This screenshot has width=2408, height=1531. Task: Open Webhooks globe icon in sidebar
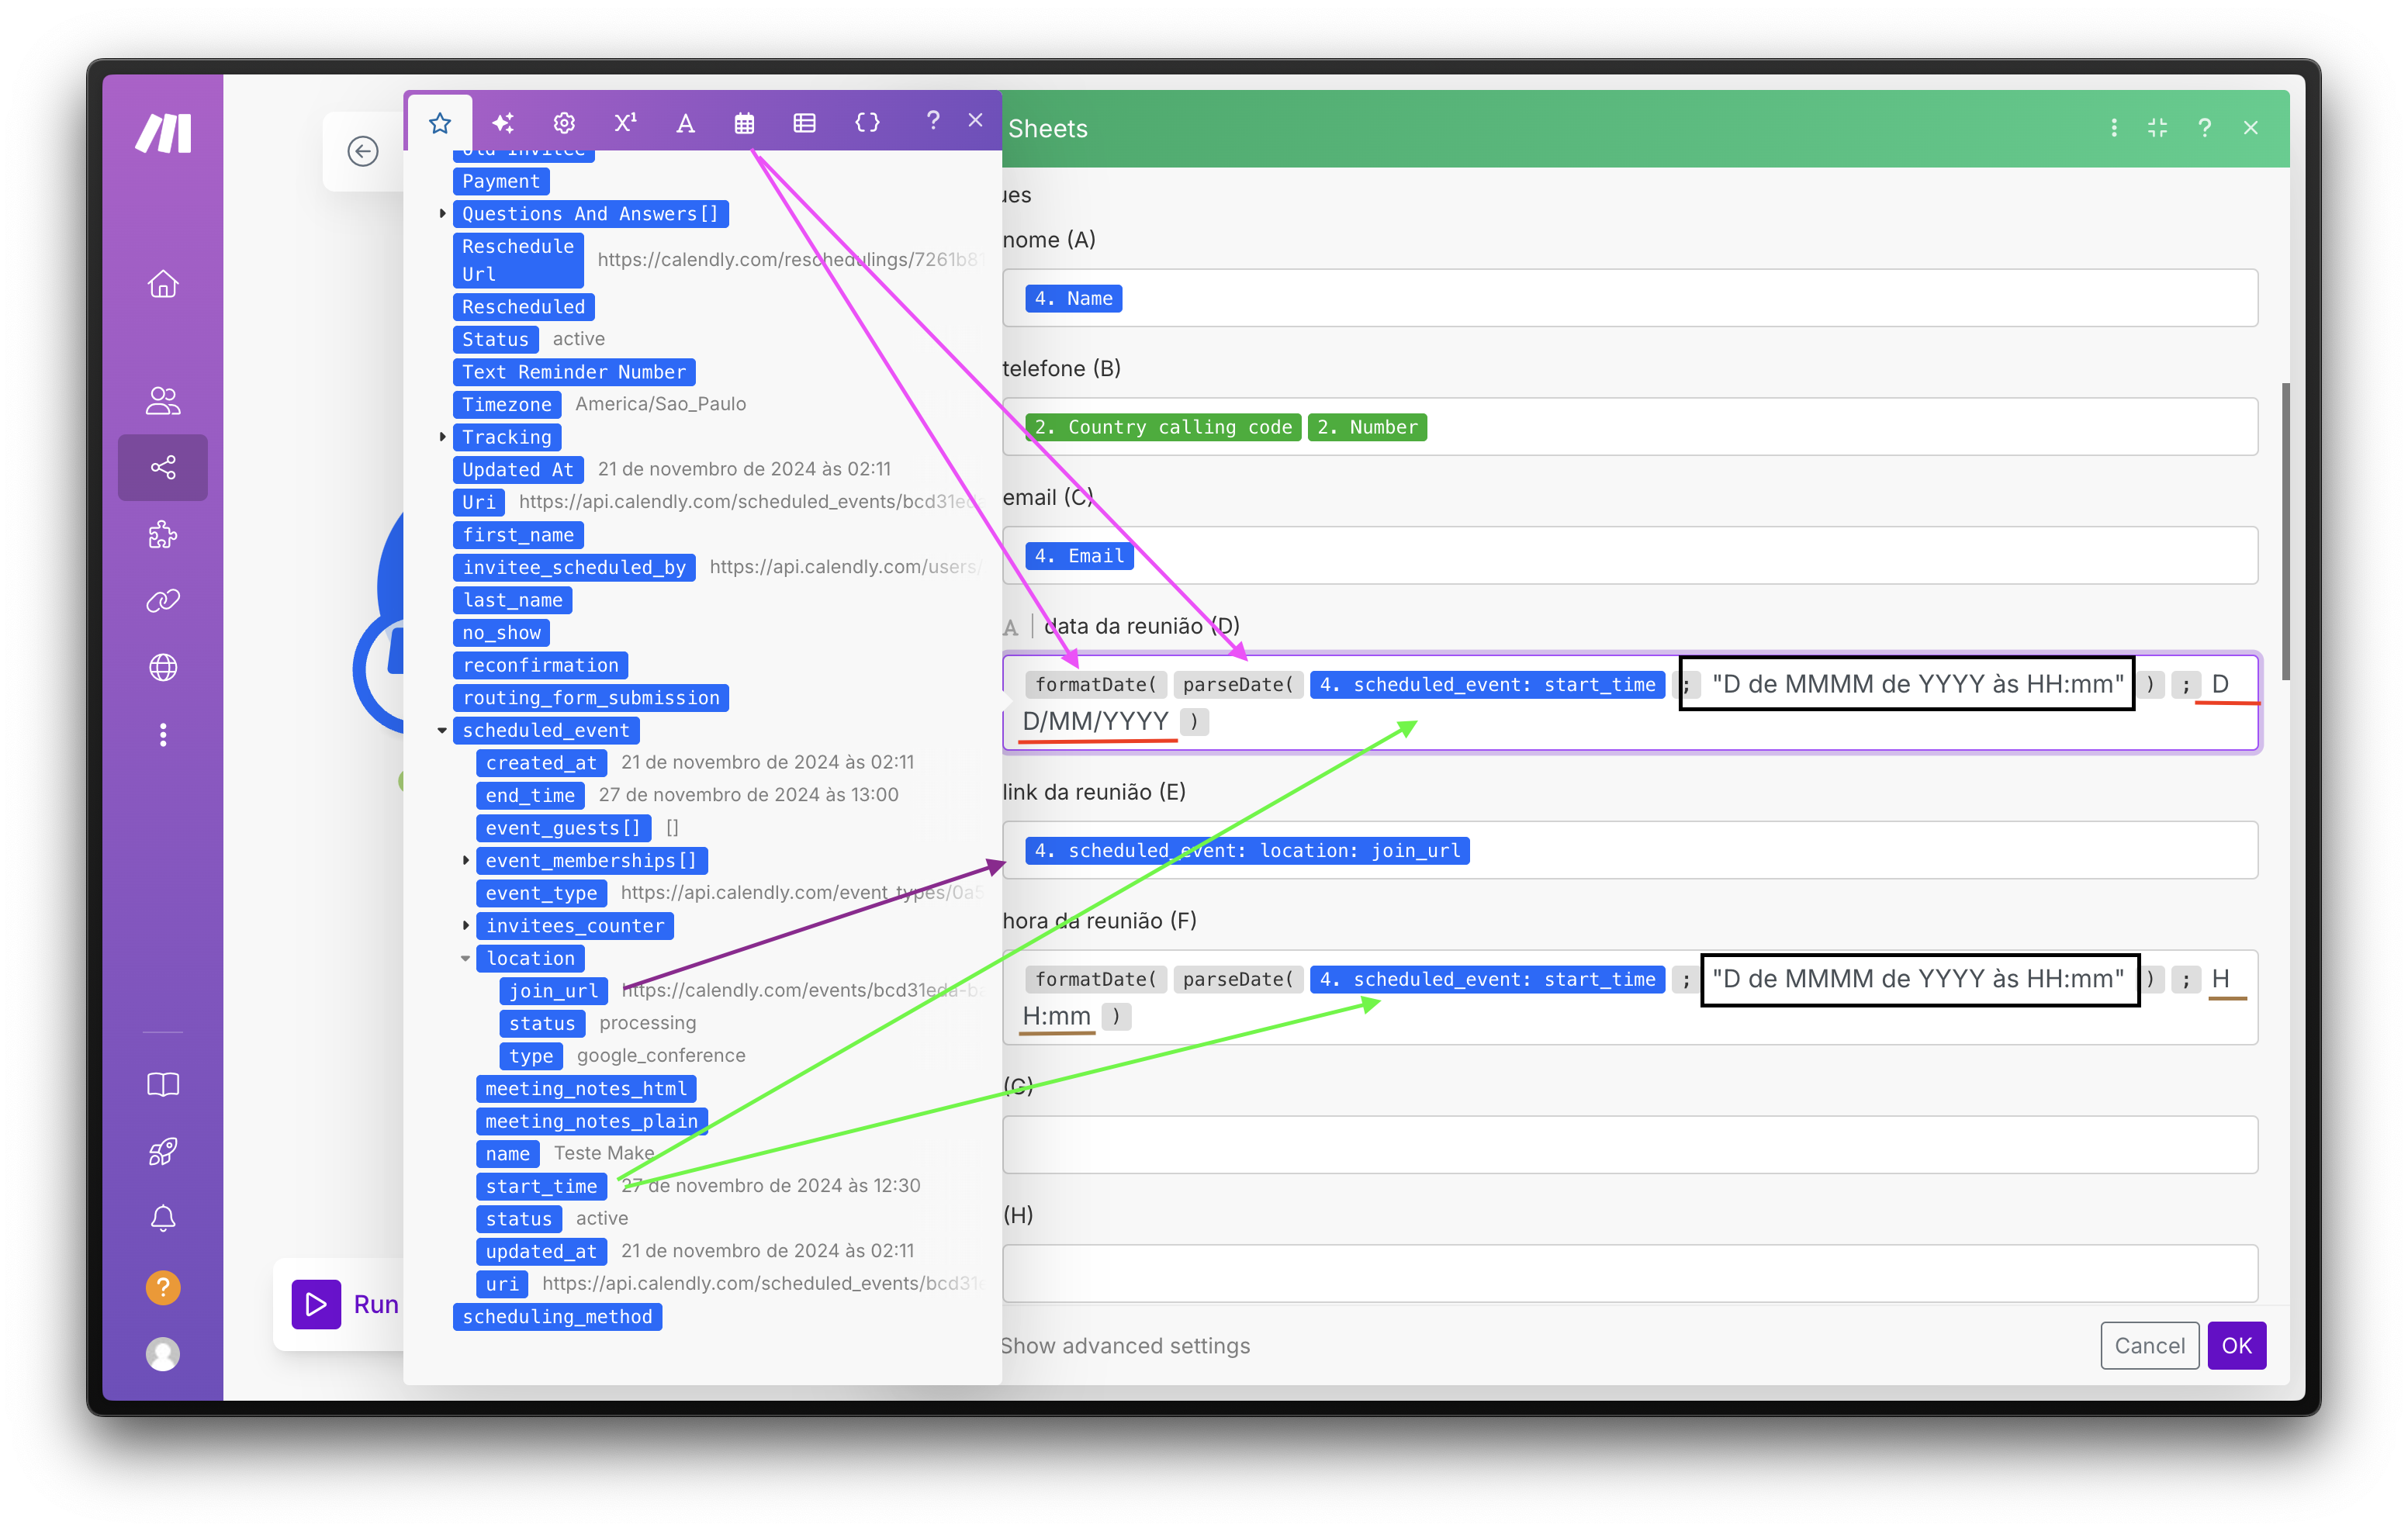(x=163, y=667)
